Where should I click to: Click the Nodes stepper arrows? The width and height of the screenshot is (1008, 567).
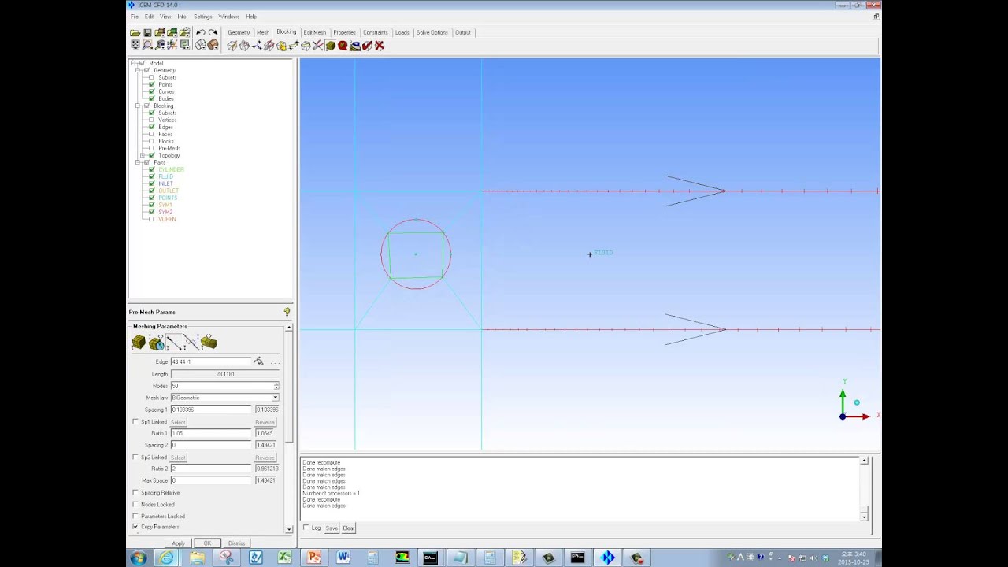pos(276,386)
